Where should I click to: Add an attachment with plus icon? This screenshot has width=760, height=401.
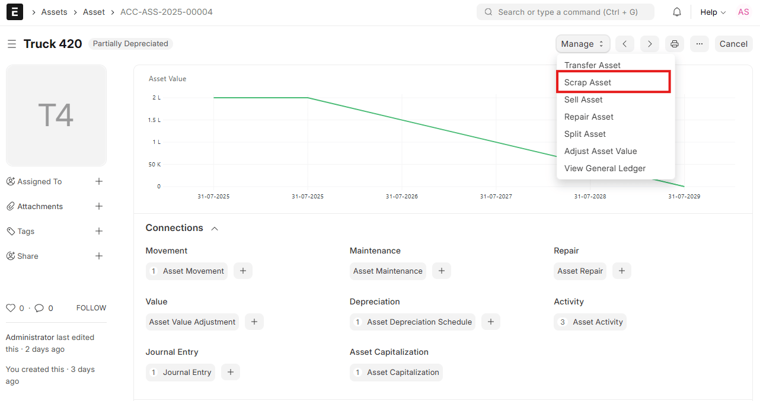[99, 206]
